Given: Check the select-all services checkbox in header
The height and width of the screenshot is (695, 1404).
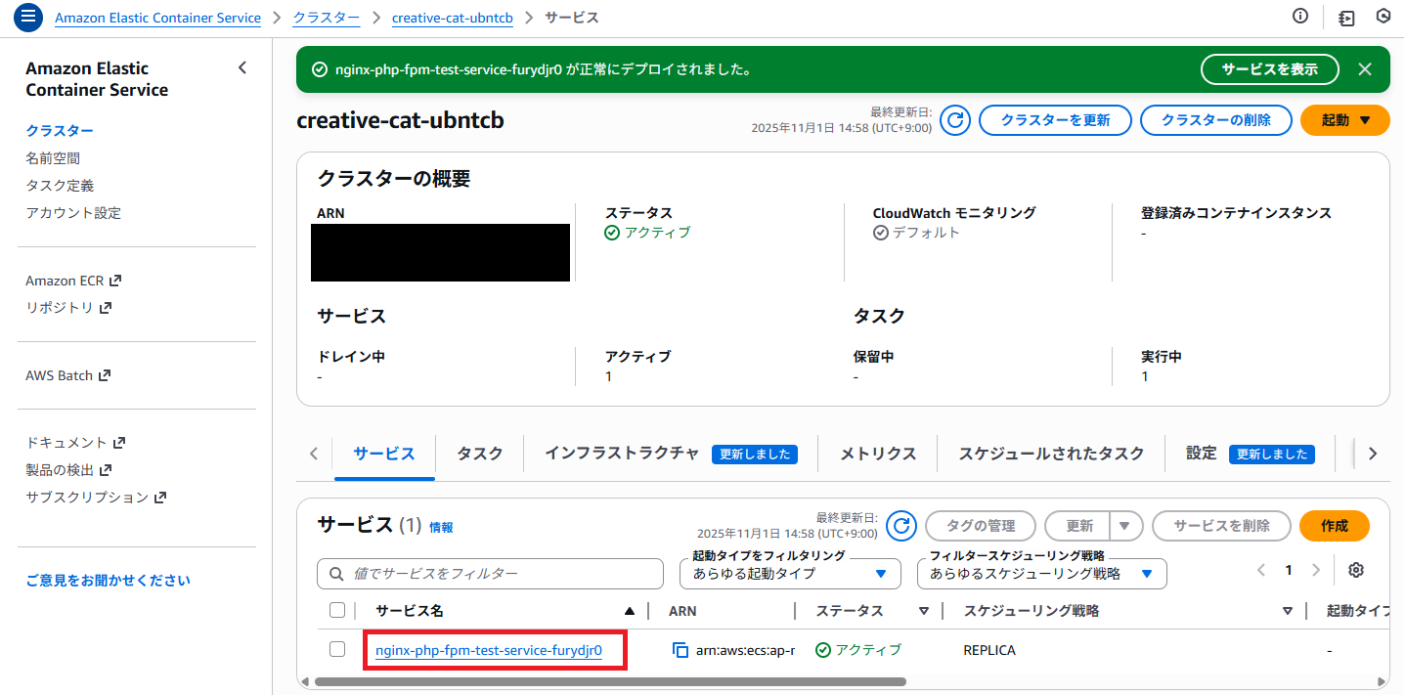Looking at the screenshot, I should pyautogui.click(x=337, y=611).
